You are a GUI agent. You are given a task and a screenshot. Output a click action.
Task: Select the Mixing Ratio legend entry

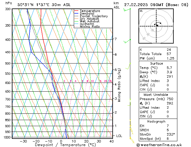(90, 27)
